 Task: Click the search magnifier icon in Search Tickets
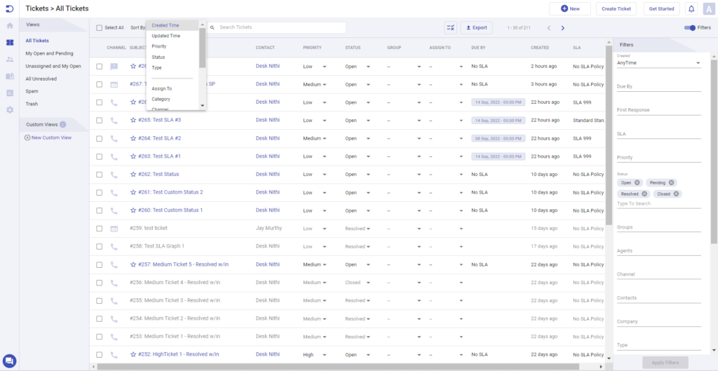tap(212, 27)
